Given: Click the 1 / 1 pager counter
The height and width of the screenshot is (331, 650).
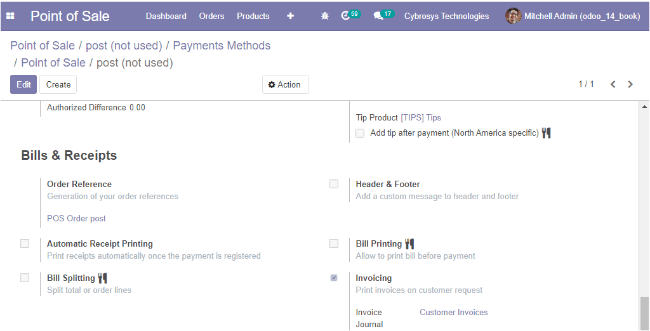Looking at the screenshot, I should pyautogui.click(x=586, y=84).
